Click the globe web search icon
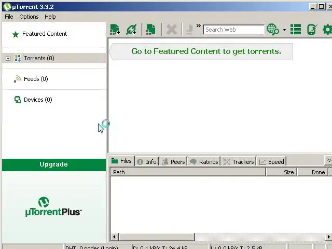Screen dimensions: 332x249 273,30
